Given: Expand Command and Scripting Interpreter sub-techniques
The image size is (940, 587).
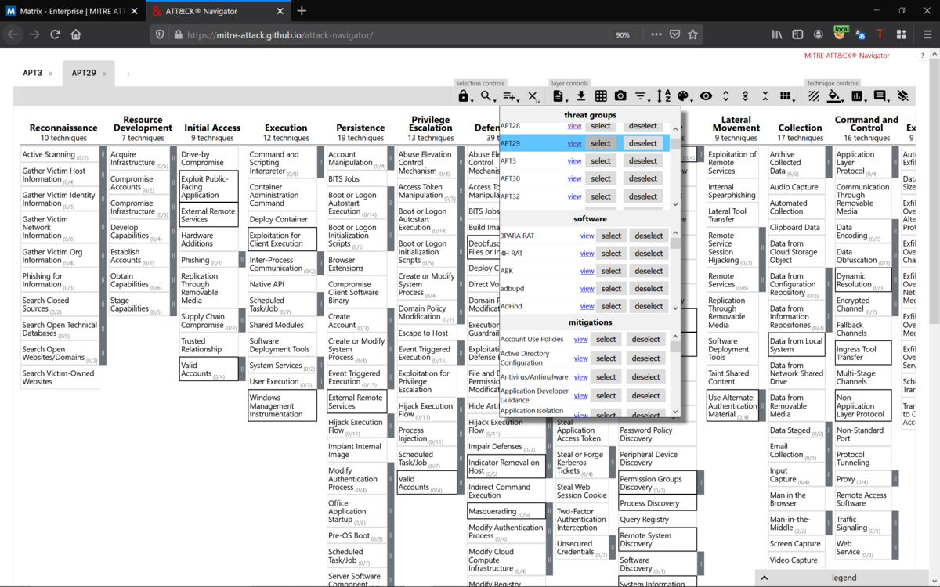Looking at the screenshot, I should 320,163.
